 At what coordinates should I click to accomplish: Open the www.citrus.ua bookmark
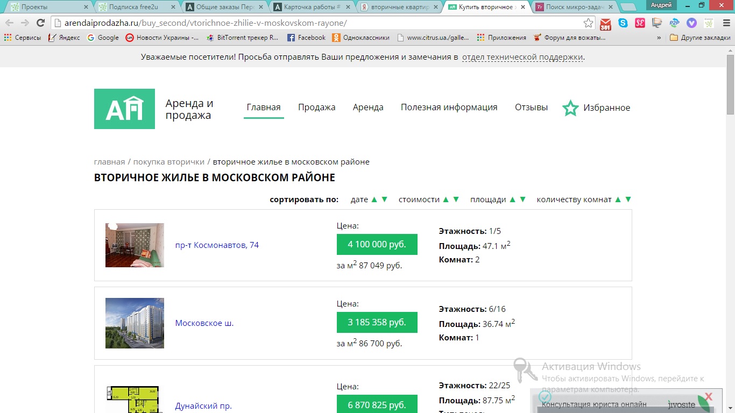pyautogui.click(x=433, y=38)
